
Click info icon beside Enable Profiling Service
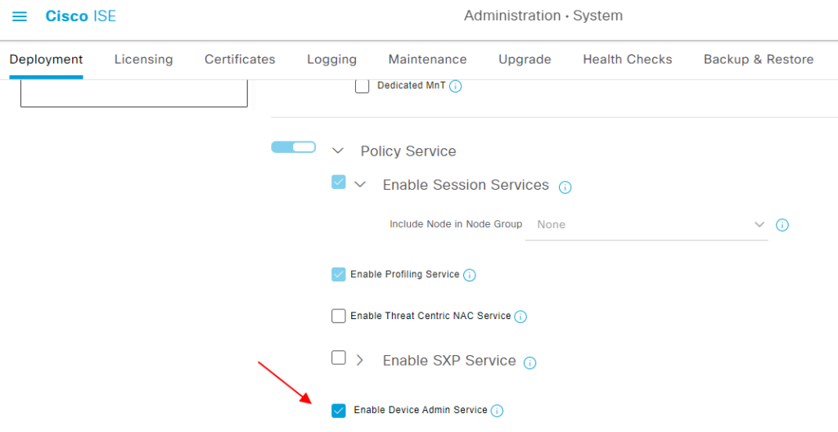coord(470,275)
